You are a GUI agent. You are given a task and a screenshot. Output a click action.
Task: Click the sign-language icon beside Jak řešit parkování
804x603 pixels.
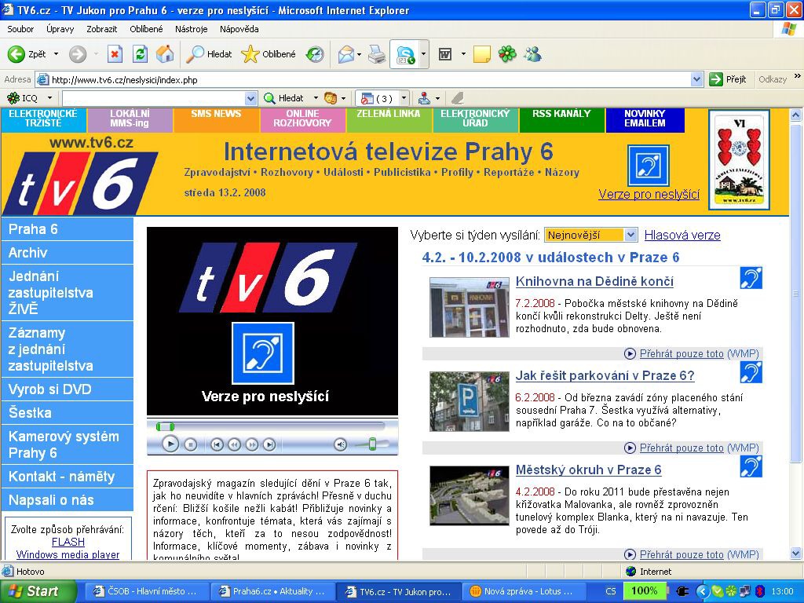point(751,372)
